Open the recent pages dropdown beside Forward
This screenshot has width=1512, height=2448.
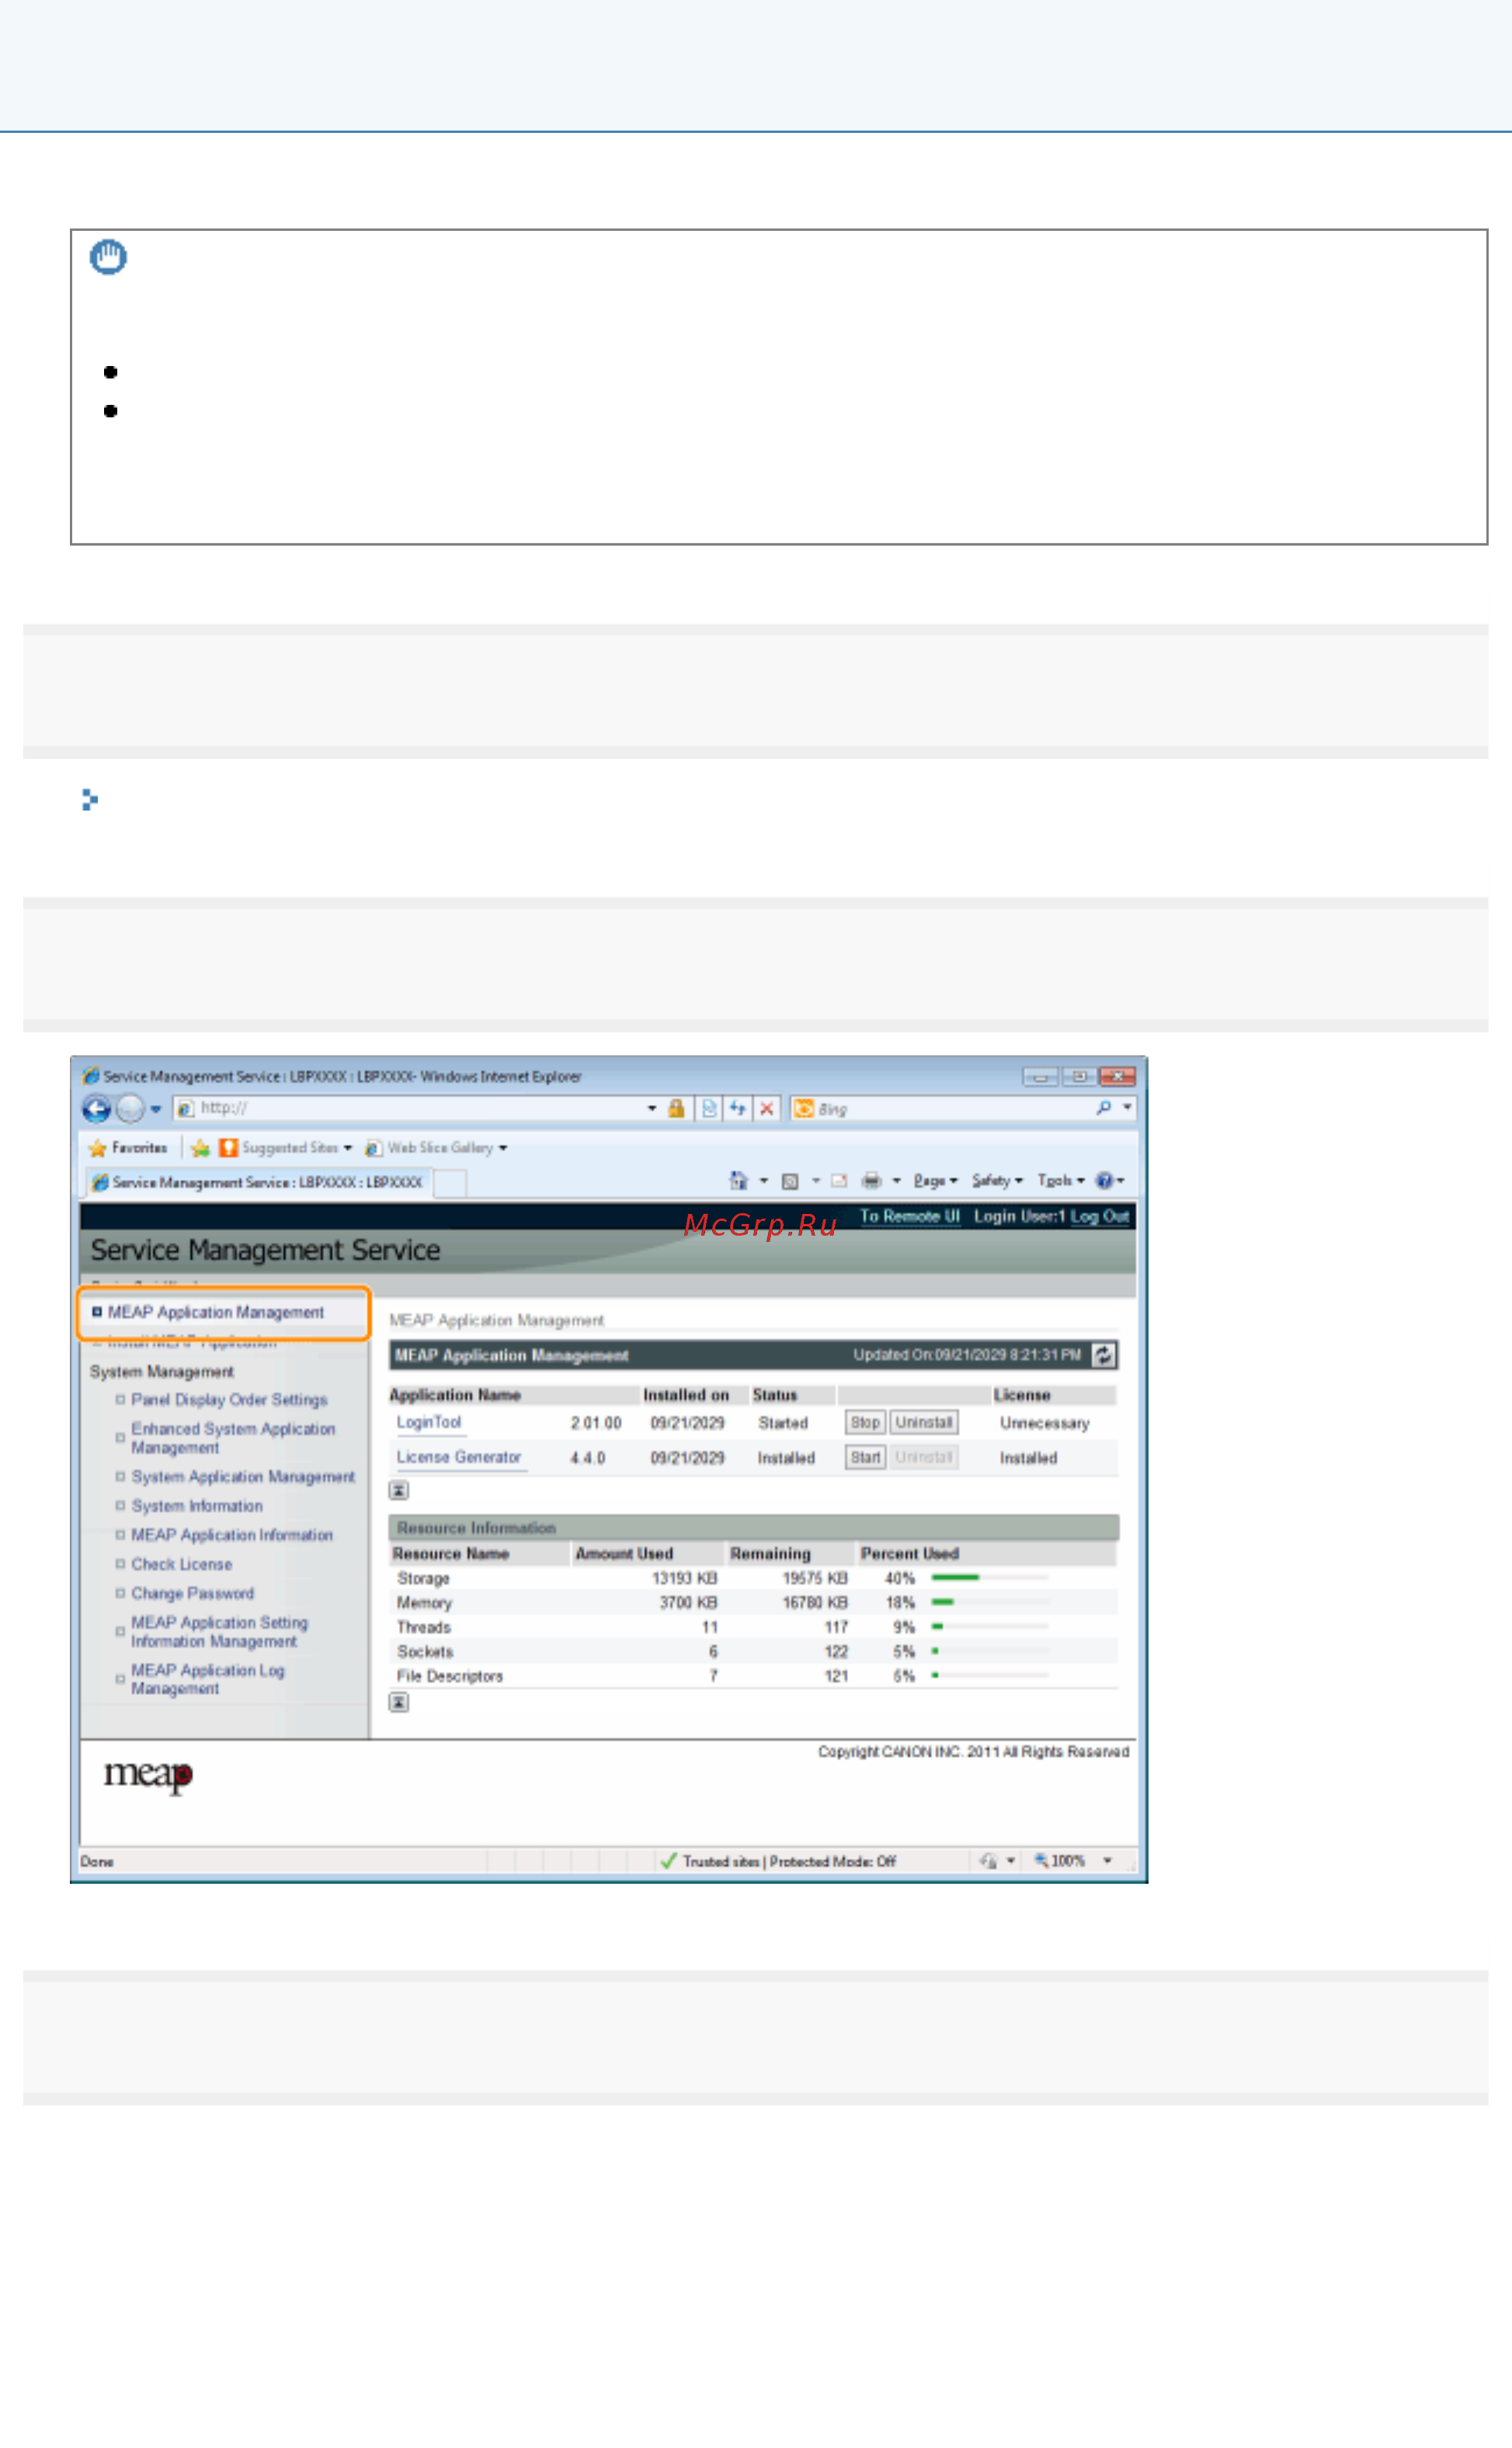pyautogui.click(x=156, y=1110)
